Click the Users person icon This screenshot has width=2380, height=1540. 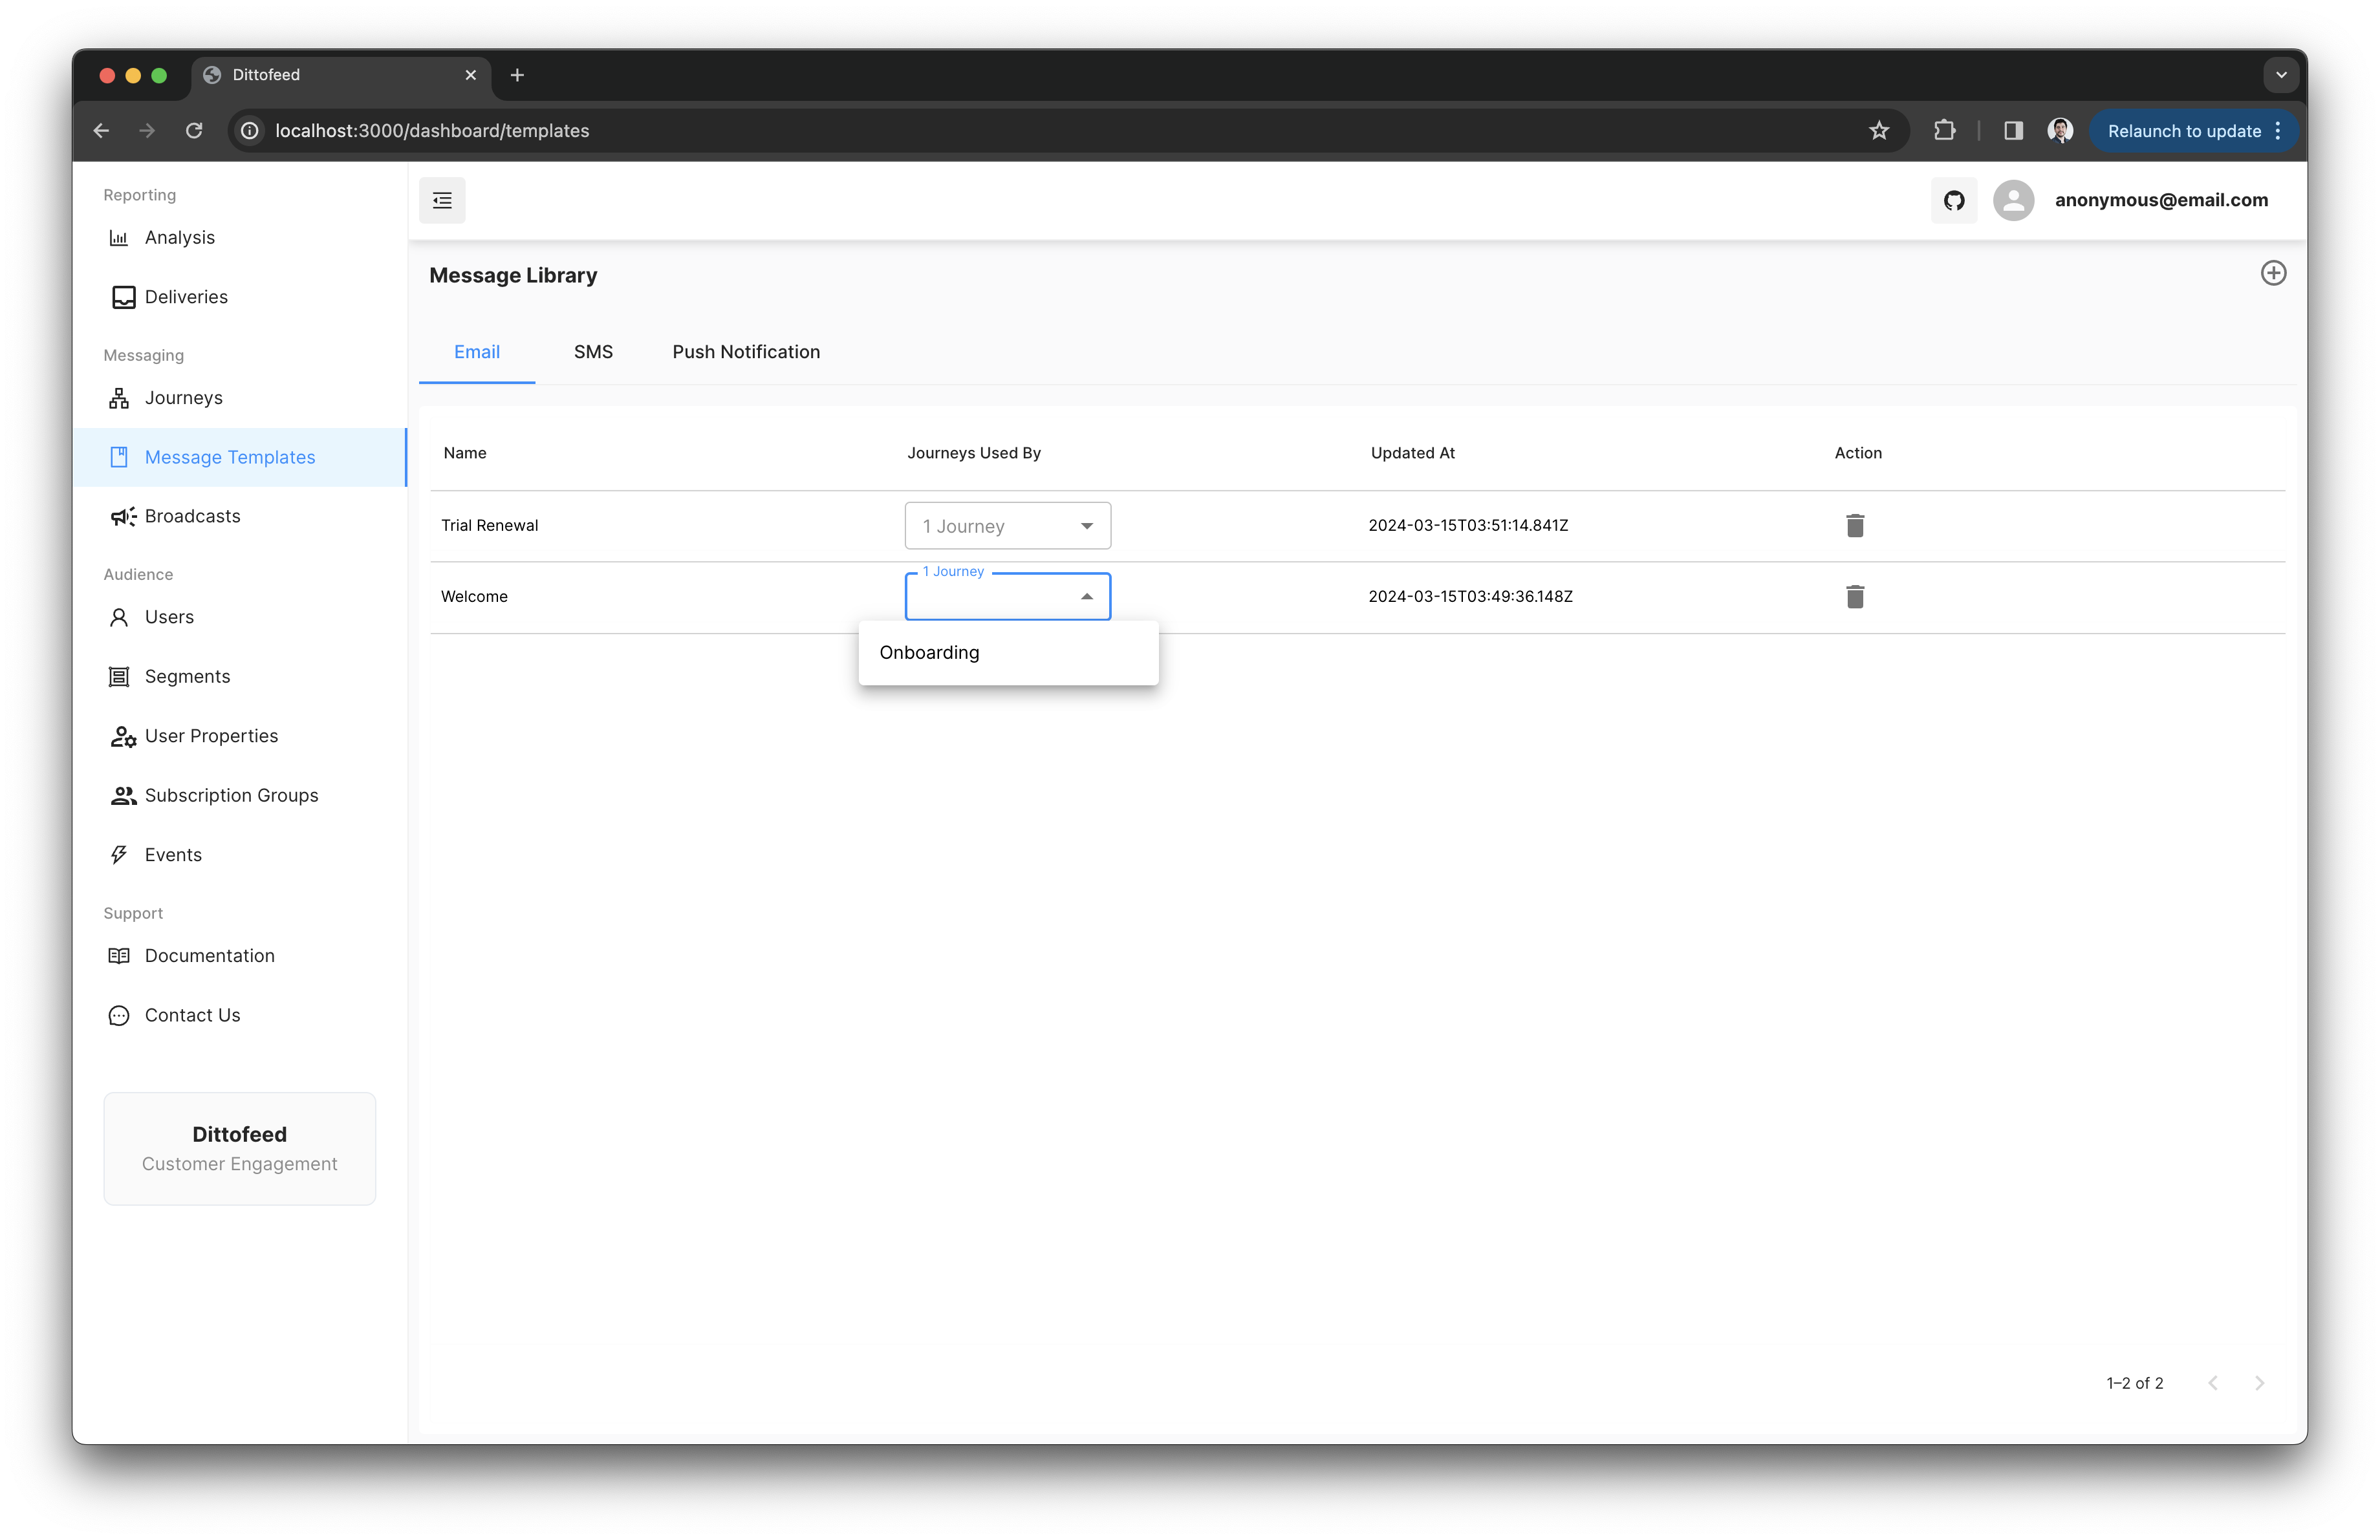click(119, 617)
